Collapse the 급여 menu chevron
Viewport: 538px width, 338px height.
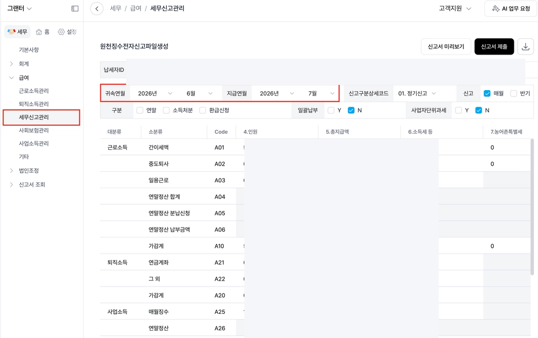coord(12,78)
